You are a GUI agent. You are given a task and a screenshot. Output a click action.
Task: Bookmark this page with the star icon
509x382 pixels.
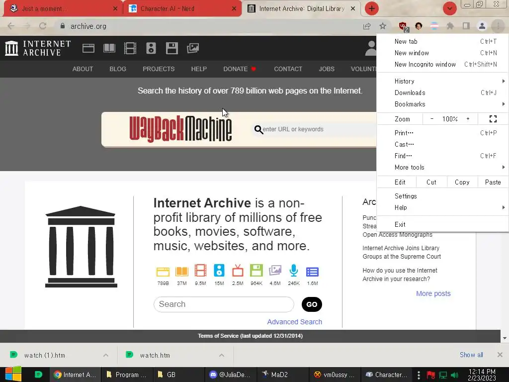[383, 26]
